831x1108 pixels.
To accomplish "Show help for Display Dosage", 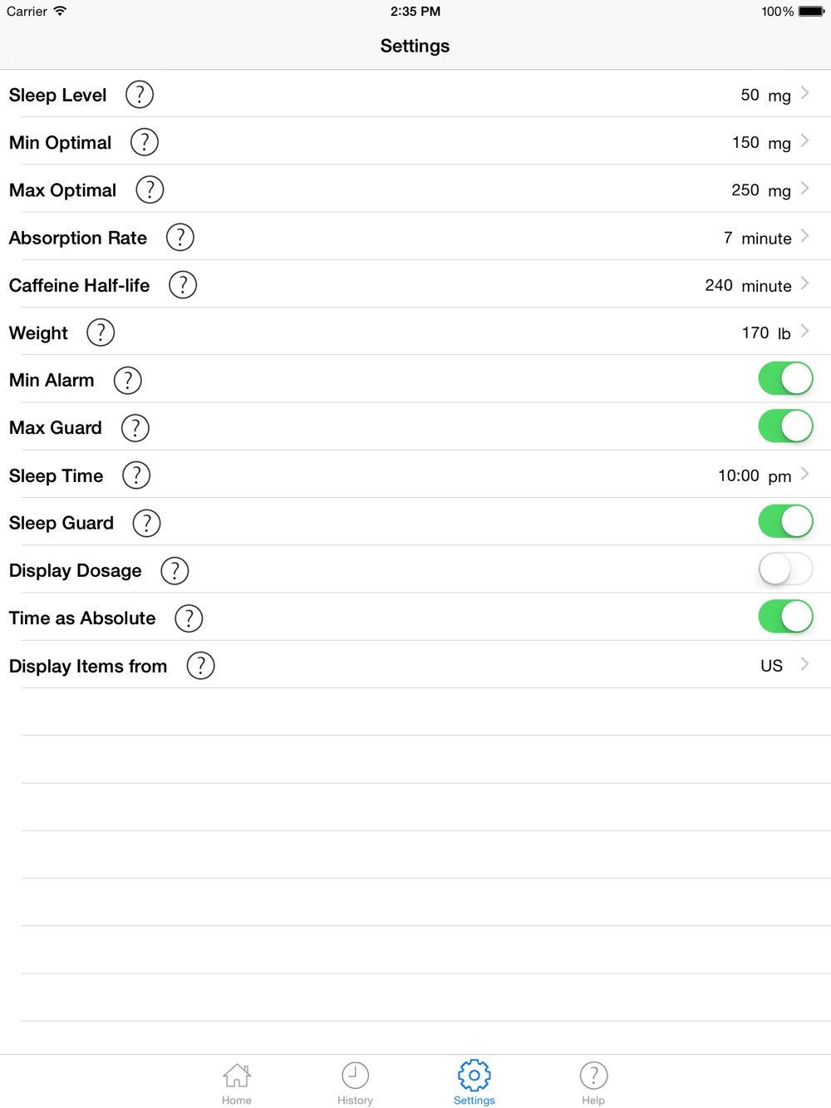I will tap(175, 571).
